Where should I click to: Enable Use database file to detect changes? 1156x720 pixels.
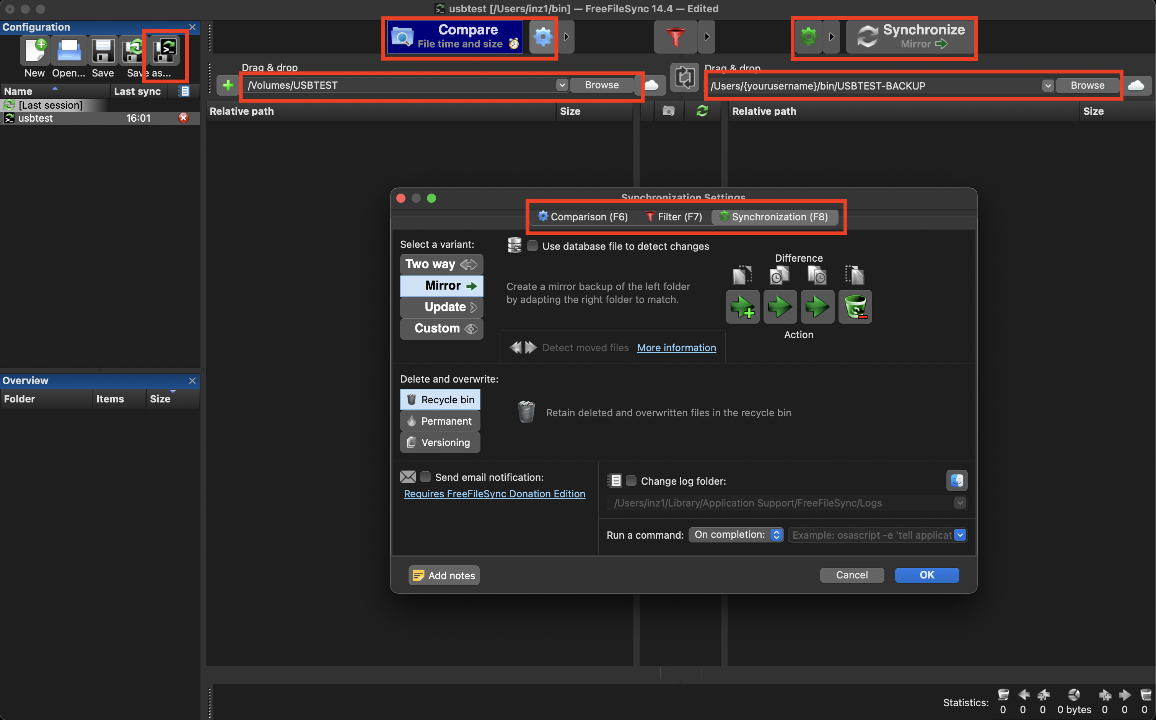(x=532, y=246)
